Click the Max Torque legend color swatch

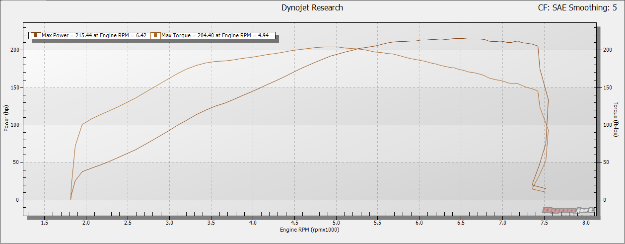[156, 36]
